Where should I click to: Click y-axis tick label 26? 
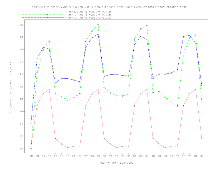[x=21, y=49]
